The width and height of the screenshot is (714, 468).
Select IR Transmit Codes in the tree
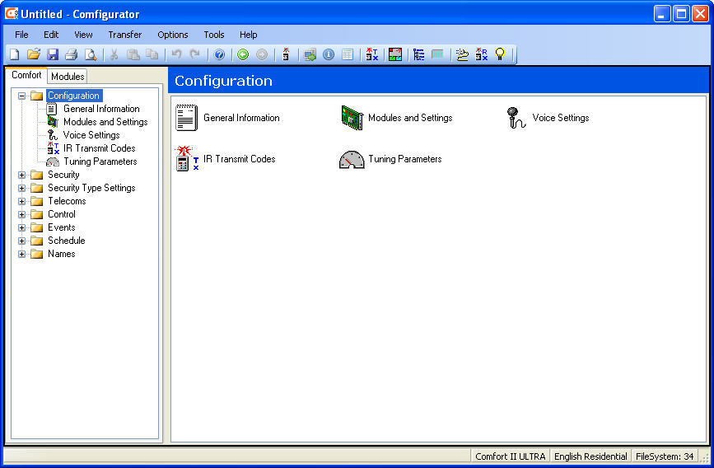click(100, 148)
